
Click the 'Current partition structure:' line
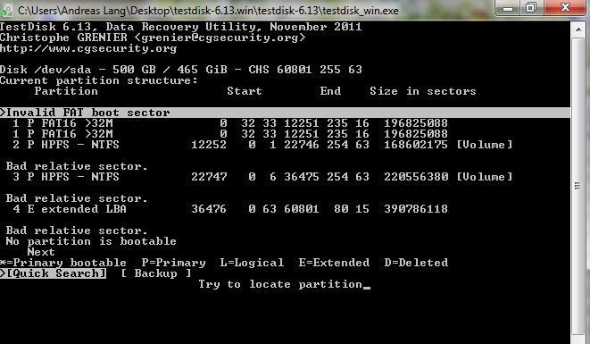tap(99, 80)
